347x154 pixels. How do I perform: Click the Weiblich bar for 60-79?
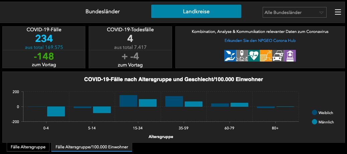[220, 105]
